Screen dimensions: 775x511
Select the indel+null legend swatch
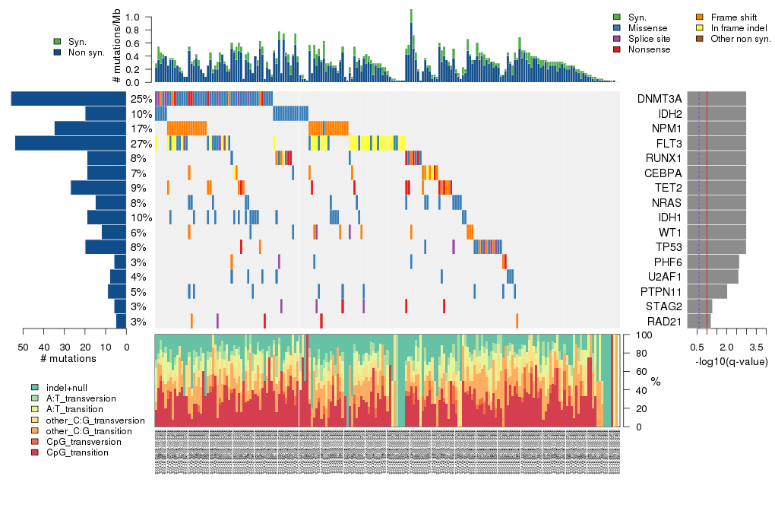point(36,388)
